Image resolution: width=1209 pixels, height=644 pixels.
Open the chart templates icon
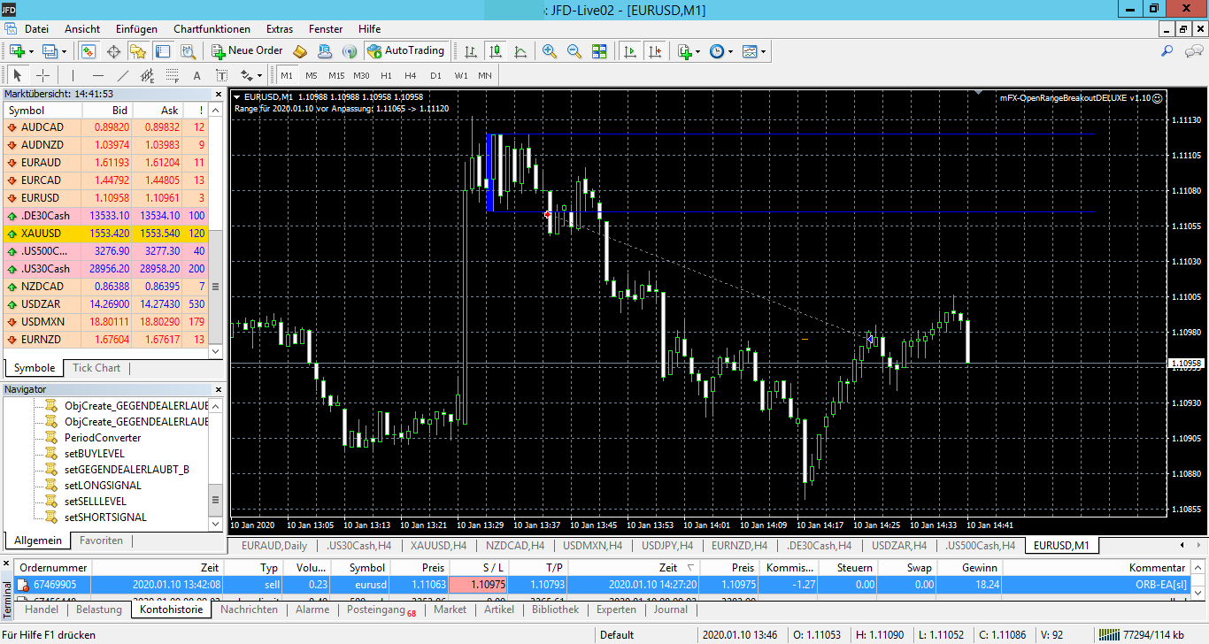(750, 51)
